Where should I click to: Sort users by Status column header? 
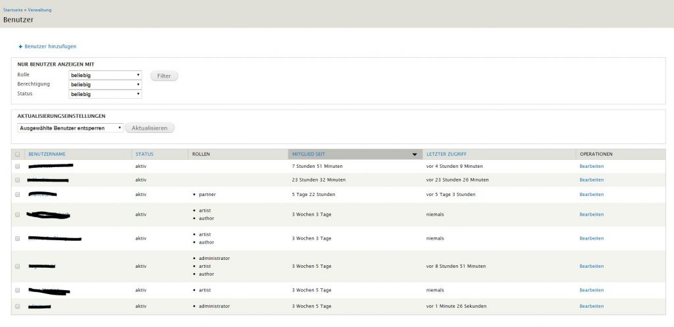click(144, 155)
